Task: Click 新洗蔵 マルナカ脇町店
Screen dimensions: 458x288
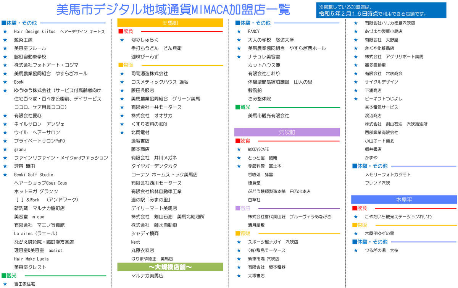Action: [39, 208]
